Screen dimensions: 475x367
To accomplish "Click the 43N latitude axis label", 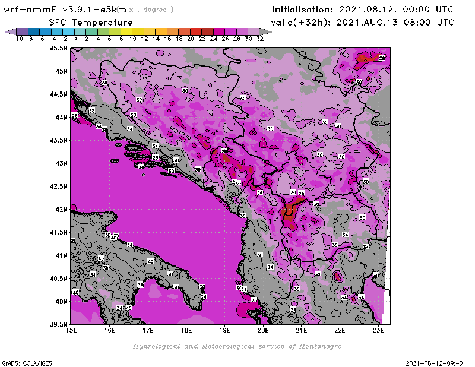I will click(x=61, y=163).
